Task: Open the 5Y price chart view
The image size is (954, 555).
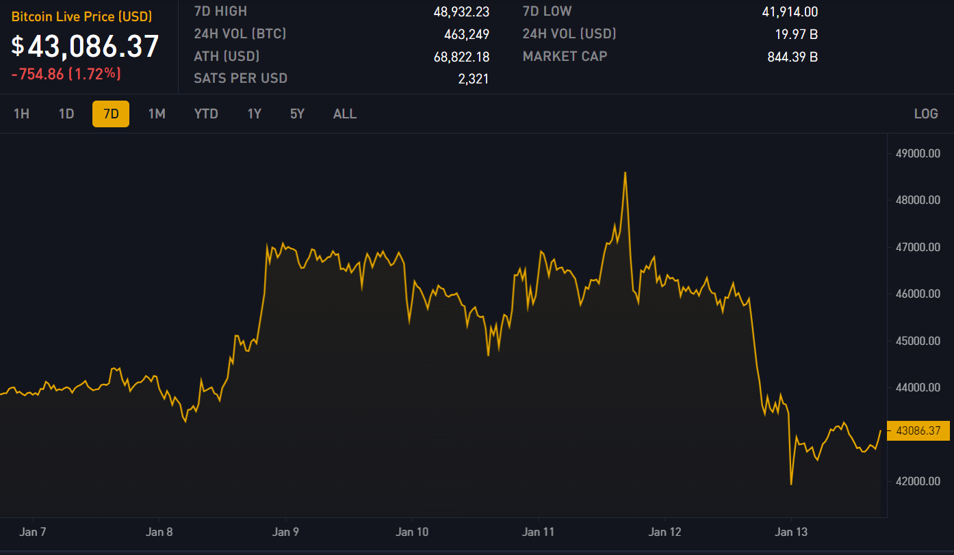Action: pyautogui.click(x=297, y=114)
